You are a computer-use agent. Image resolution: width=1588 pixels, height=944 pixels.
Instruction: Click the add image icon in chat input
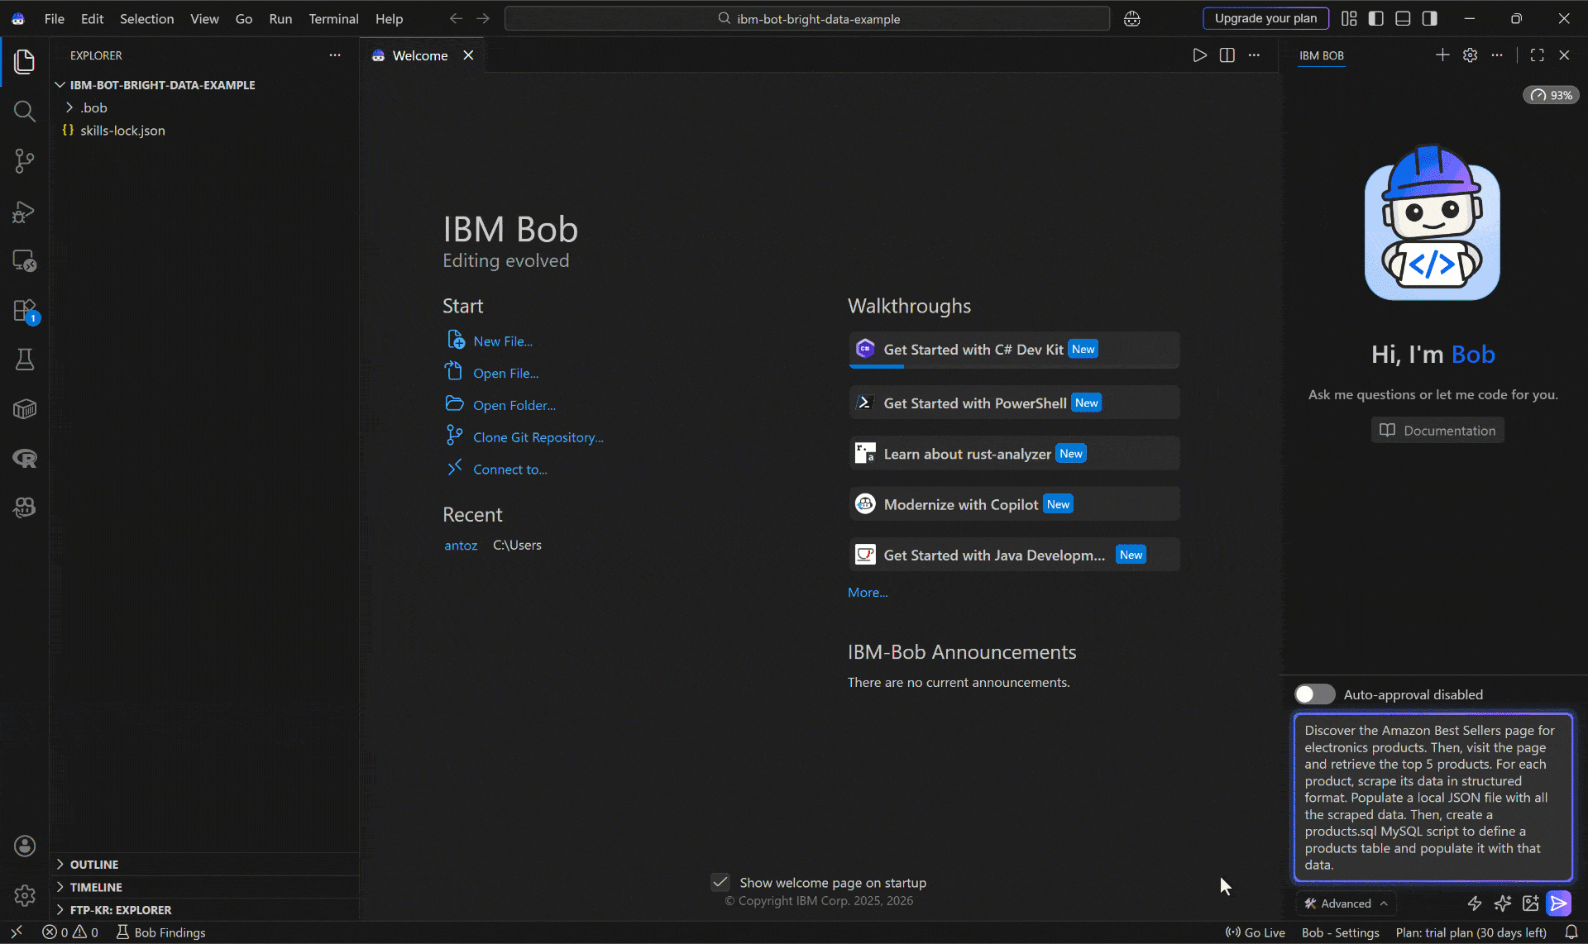coord(1531,903)
